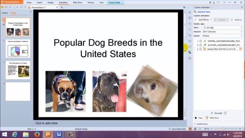Click the redo arrow icon
Screen dimensions: 245x138
click(x=21, y=7)
